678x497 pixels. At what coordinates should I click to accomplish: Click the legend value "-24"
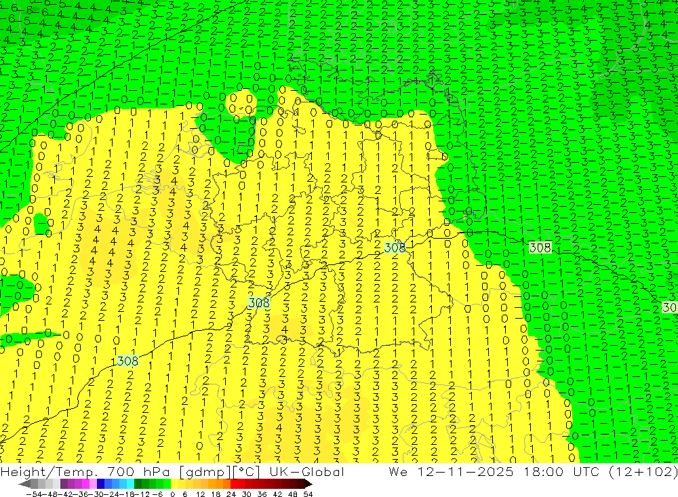click(x=112, y=494)
